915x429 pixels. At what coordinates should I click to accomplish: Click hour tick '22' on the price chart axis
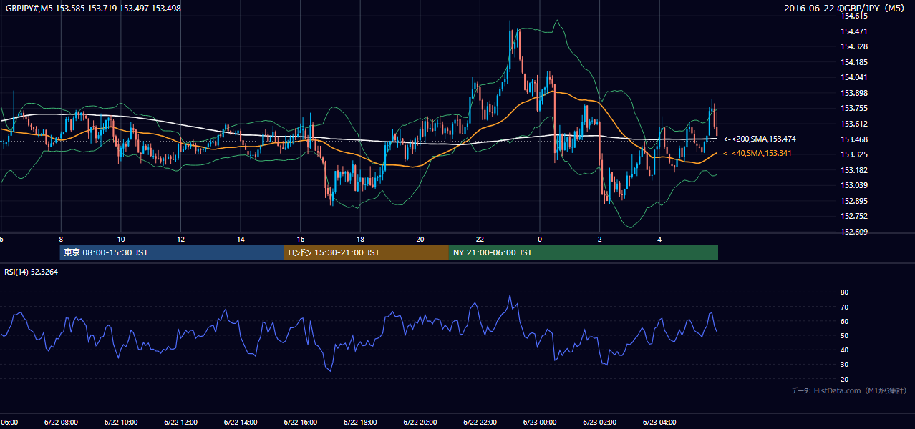(x=480, y=240)
